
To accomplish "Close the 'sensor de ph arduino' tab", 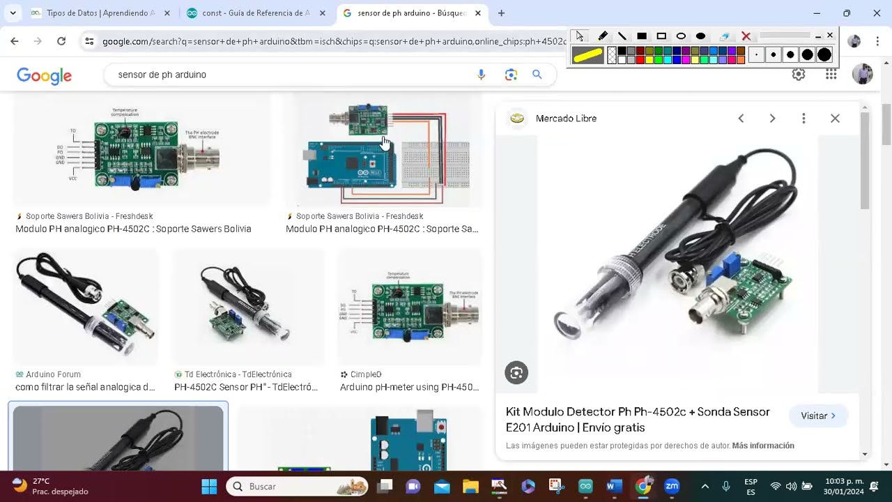I will (x=478, y=13).
